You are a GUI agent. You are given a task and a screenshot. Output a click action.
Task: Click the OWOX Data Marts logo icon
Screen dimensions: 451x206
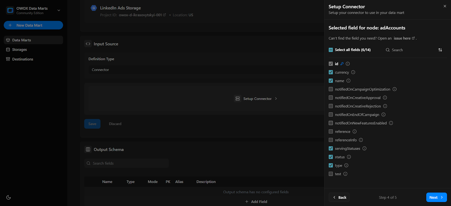tap(10, 10)
